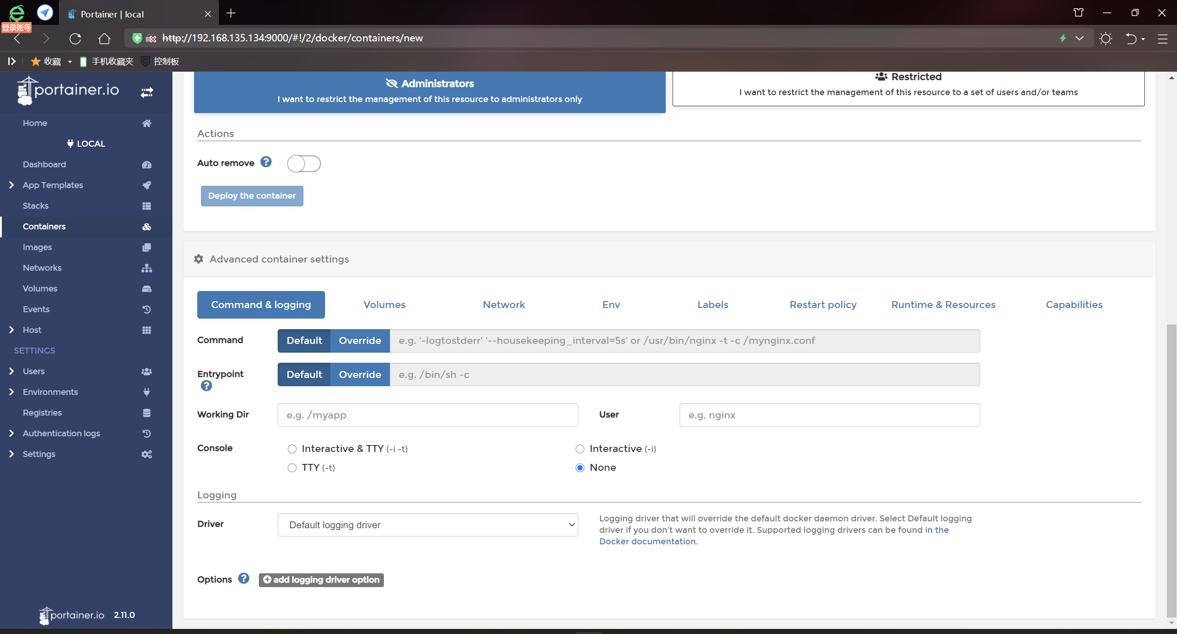
Task: Open the logging Driver dropdown
Action: (428, 525)
